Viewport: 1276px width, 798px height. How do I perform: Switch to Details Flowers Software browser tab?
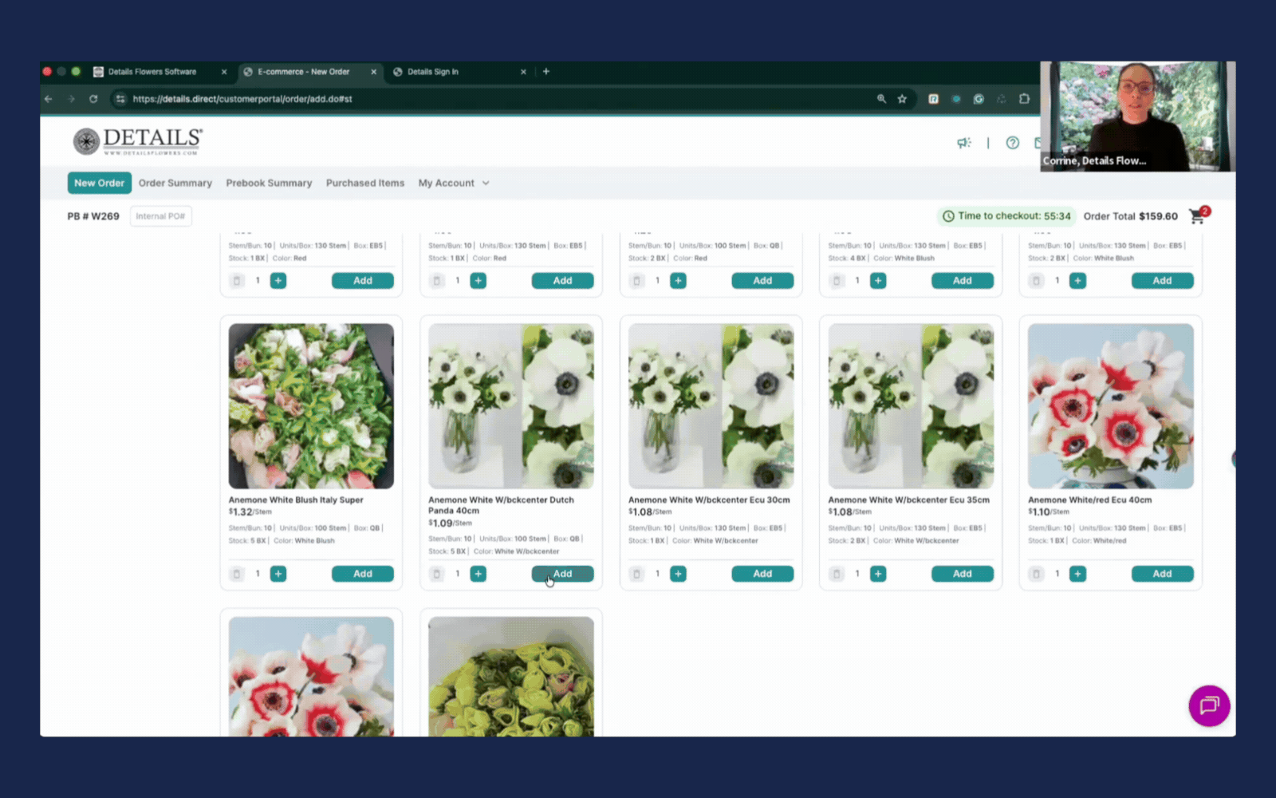pyautogui.click(x=152, y=72)
